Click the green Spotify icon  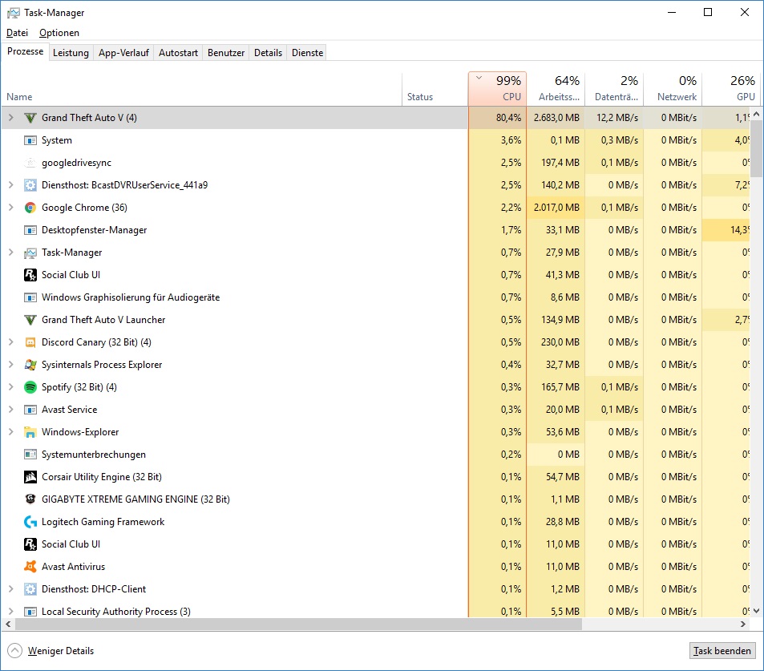30,387
